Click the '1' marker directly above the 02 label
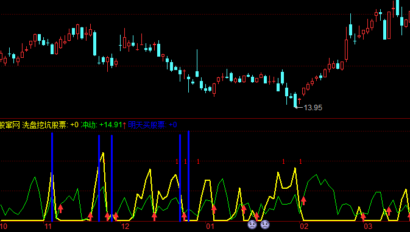The width and height of the screenshot is (410, 232). (300, 161)
